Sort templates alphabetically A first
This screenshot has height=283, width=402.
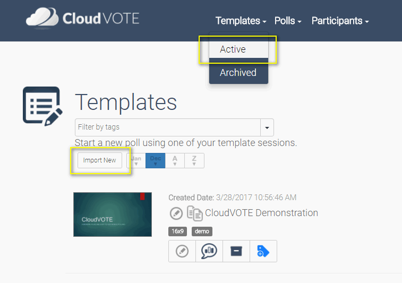click(x=175, y=160)
